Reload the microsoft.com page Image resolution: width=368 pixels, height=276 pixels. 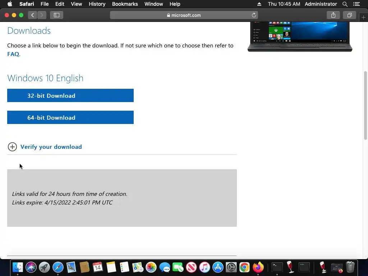click(254, 15)
